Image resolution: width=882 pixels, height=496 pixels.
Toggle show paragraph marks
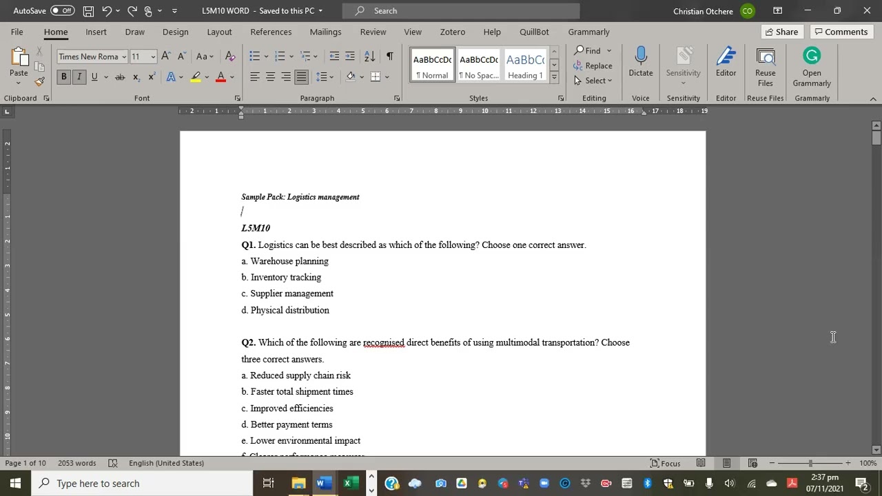pos(389,56)
